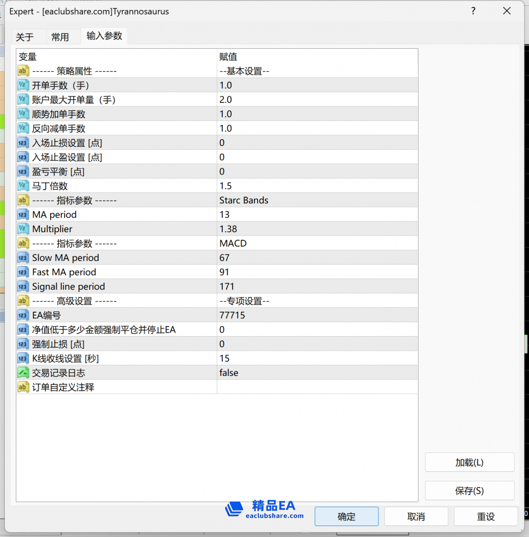Click the icon next to 马丁倍数 row

pyautogui.click(x=23, y=185)
